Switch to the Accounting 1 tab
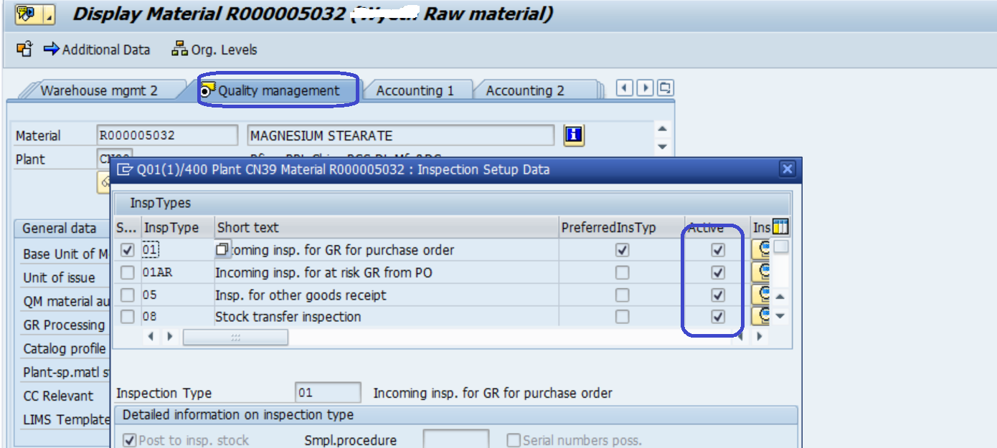Viewport: 997px width, 448px height. click(x=415, y=90)
